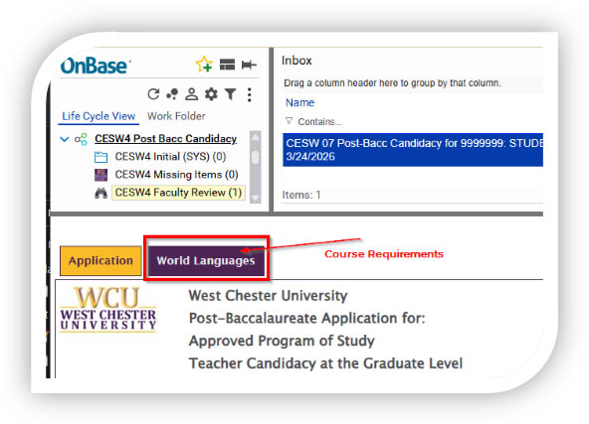Click the Items: 1 count text
The width and height of the screenshot is (589, 424).
tap(301, 195)
